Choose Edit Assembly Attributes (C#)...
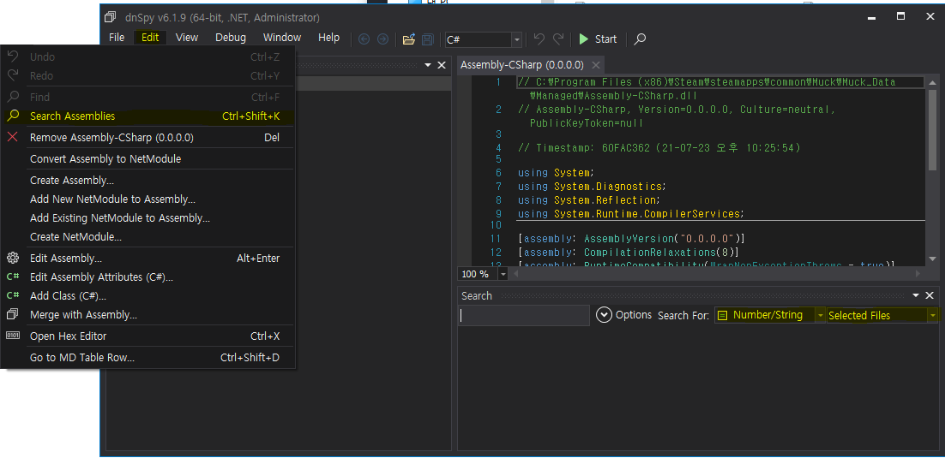 (x=148, y=277)
